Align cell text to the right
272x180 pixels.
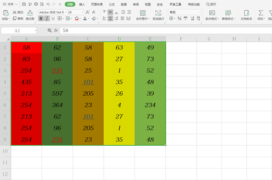(x=117, y=18)
